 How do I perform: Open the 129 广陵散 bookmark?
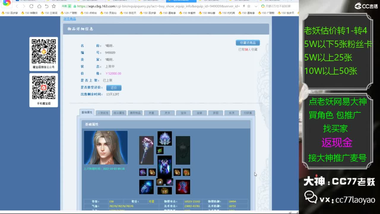[x=69, y=13]
